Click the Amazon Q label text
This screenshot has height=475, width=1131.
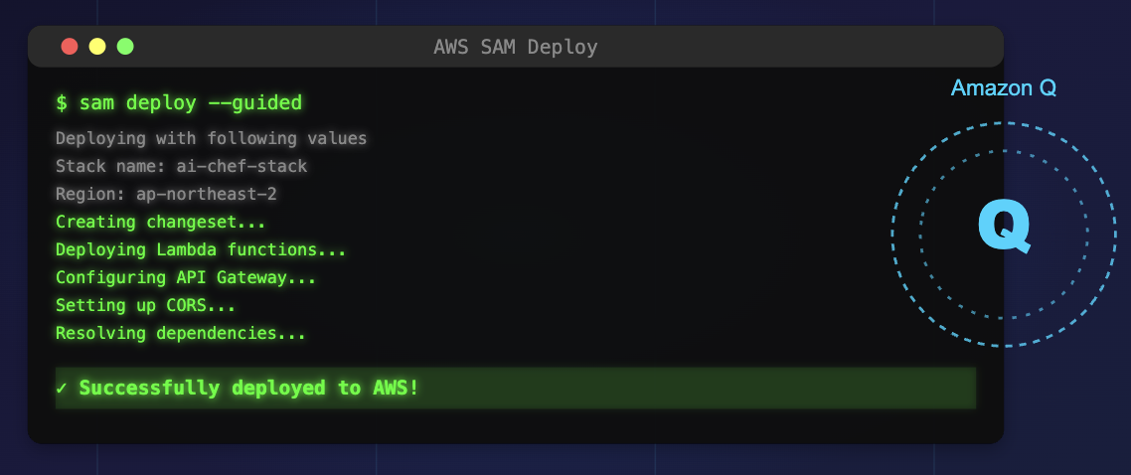tap(1004, 87)
